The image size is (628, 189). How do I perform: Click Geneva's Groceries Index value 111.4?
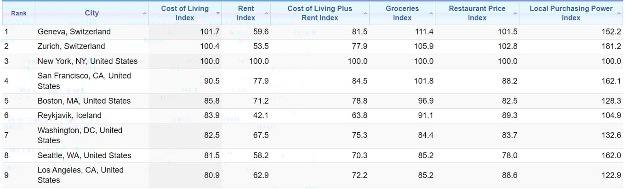423,32
